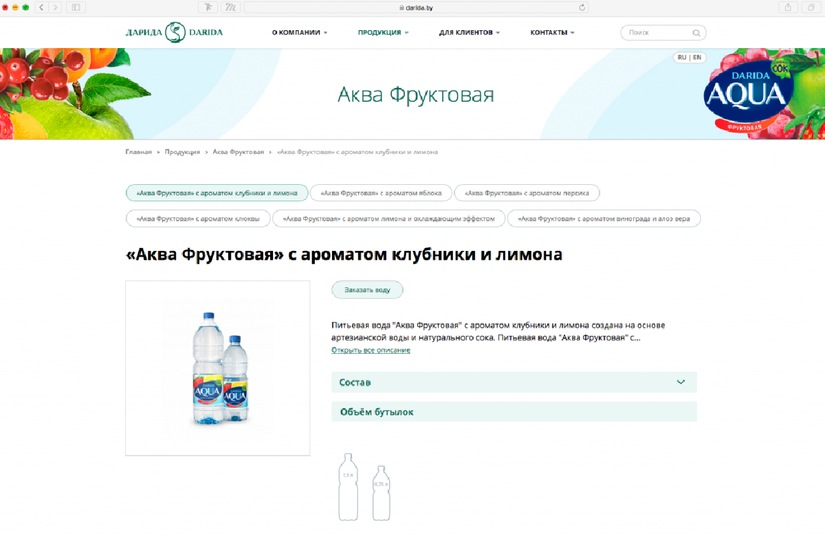This screenshot has width=825, height=536.
Task: Click the Главная breadcrumb link
Action: click(x=138, y=152)
